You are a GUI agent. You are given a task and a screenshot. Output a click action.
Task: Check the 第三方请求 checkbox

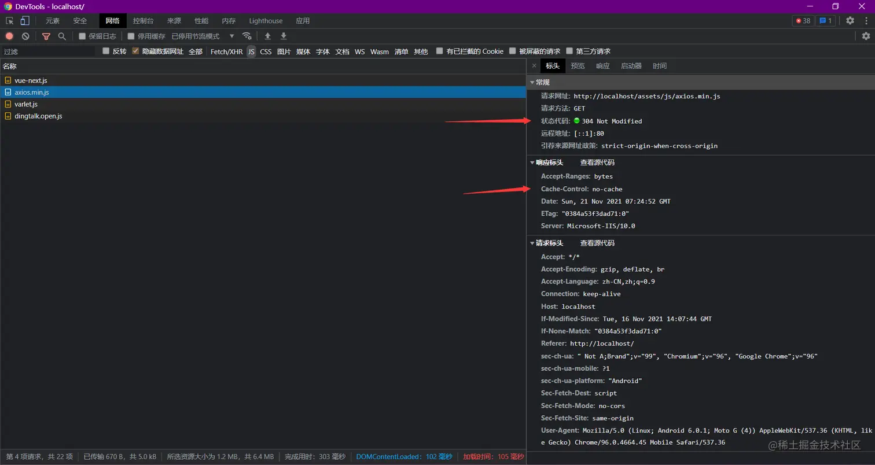click(569, 51)
